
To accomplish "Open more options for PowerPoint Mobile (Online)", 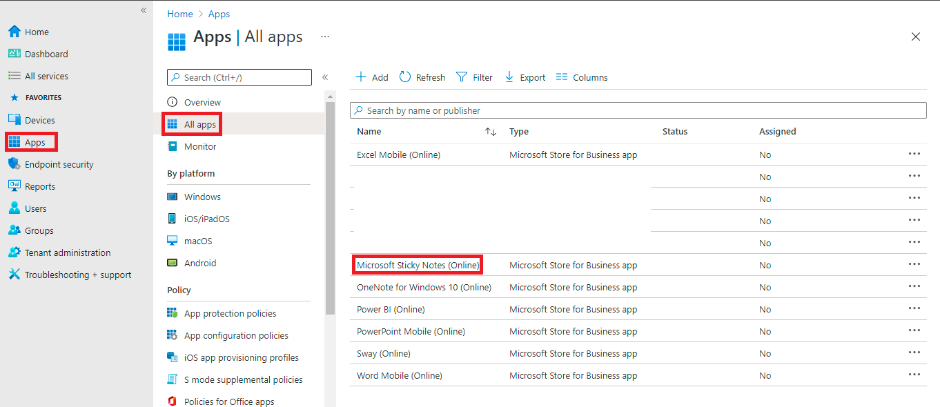I will coord(914,330).
